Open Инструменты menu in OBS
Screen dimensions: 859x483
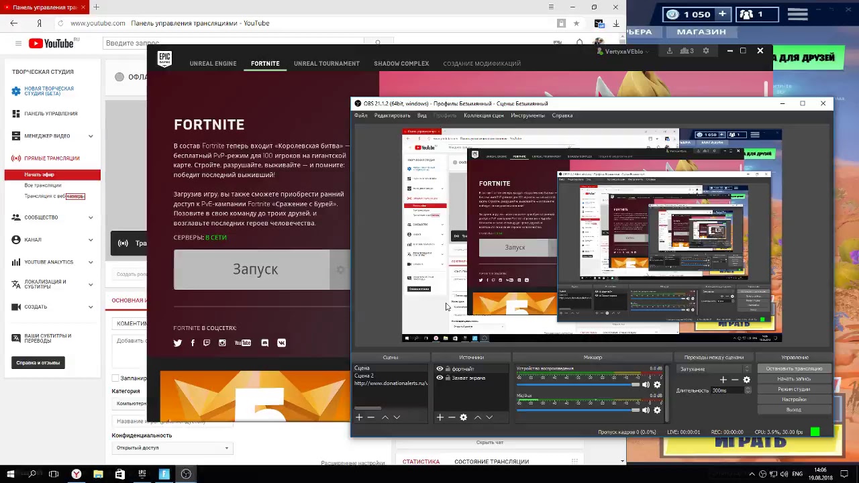(x=527, y=115)
